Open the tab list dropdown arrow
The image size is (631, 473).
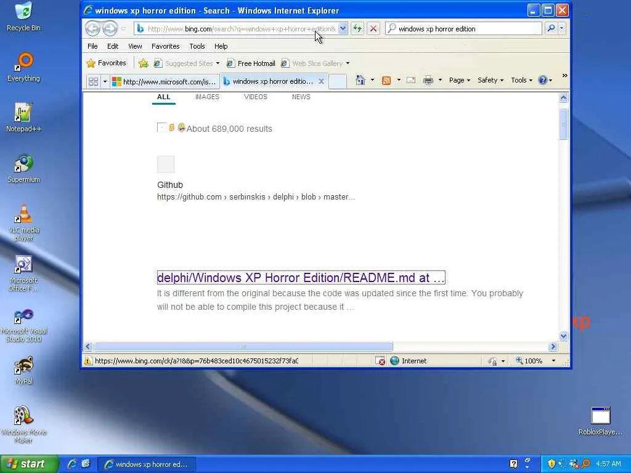pos(105,82)
